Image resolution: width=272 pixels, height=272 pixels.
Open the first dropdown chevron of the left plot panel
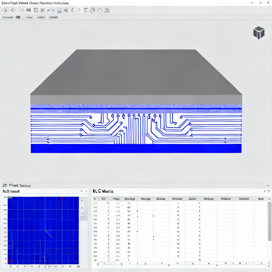[82, 191]
